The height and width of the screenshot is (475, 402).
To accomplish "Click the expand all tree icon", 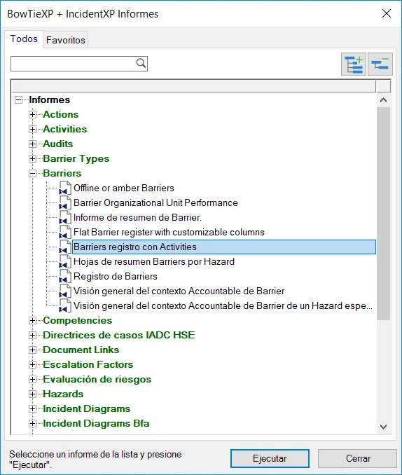I will [353, 64].
